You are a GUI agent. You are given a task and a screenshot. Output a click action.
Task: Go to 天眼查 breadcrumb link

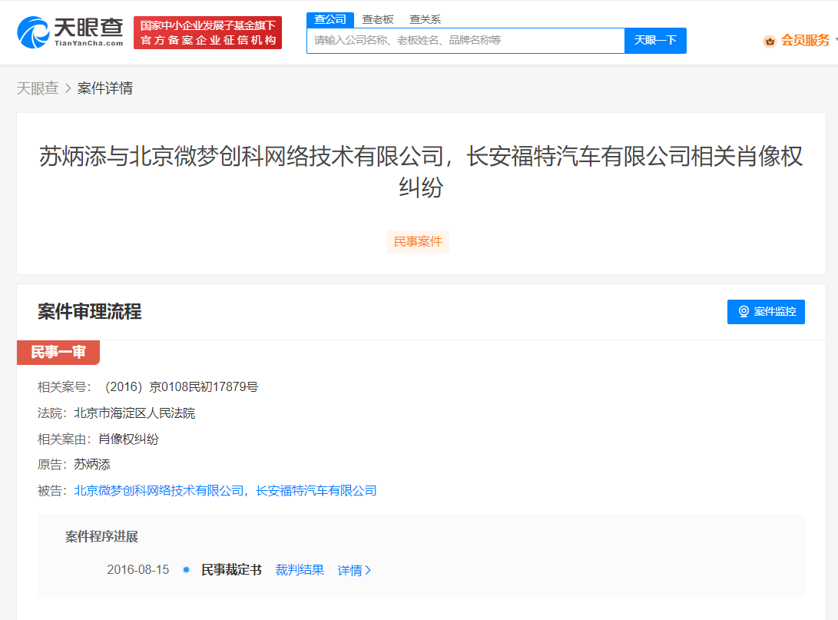pos(38,88)
